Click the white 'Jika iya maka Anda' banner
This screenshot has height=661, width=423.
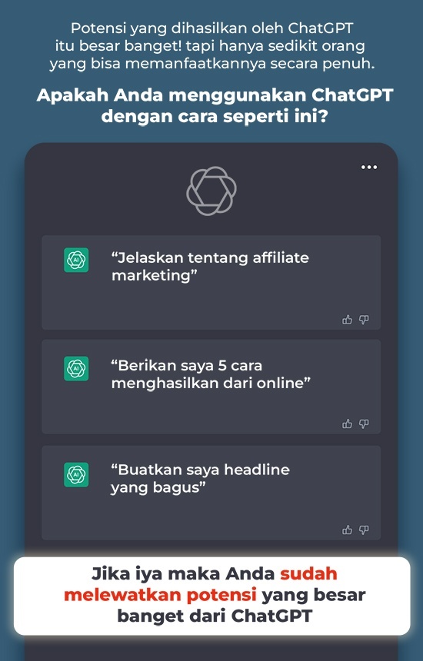click(211, 596)
